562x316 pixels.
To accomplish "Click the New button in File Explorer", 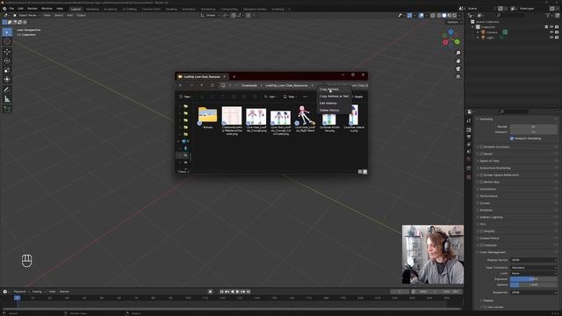I will pos(185,97).
